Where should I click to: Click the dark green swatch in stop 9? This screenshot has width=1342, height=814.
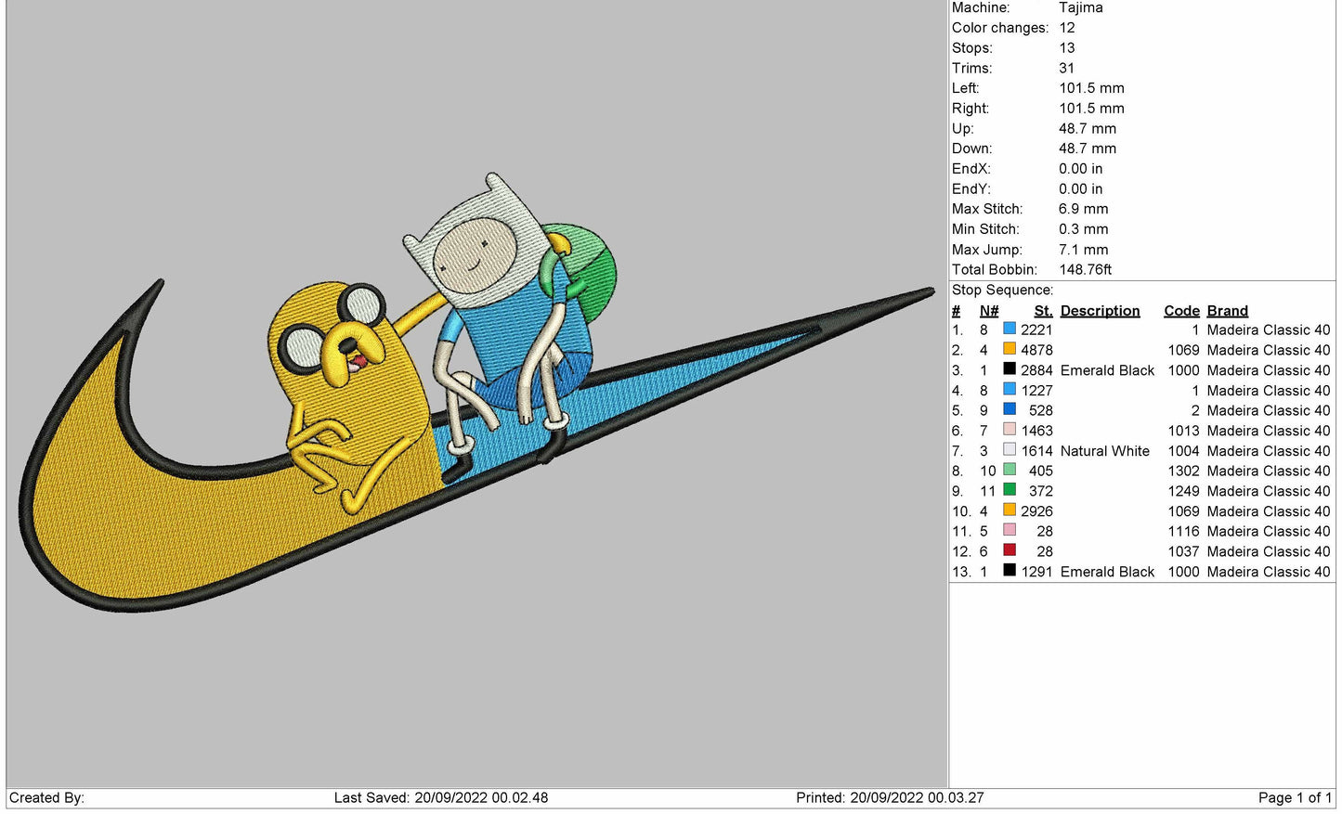click(x=1009, y=490)
